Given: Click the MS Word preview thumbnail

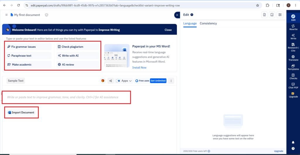Looking at the screenshot, I should tap(117, 56).
